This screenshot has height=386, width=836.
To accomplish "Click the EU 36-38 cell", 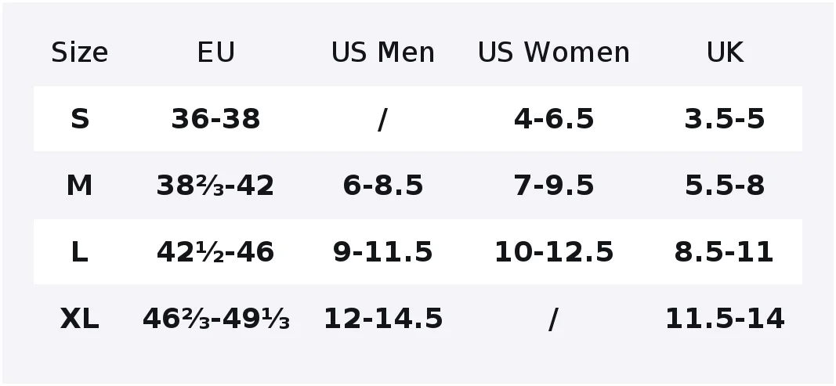I will tap(216, 119).
